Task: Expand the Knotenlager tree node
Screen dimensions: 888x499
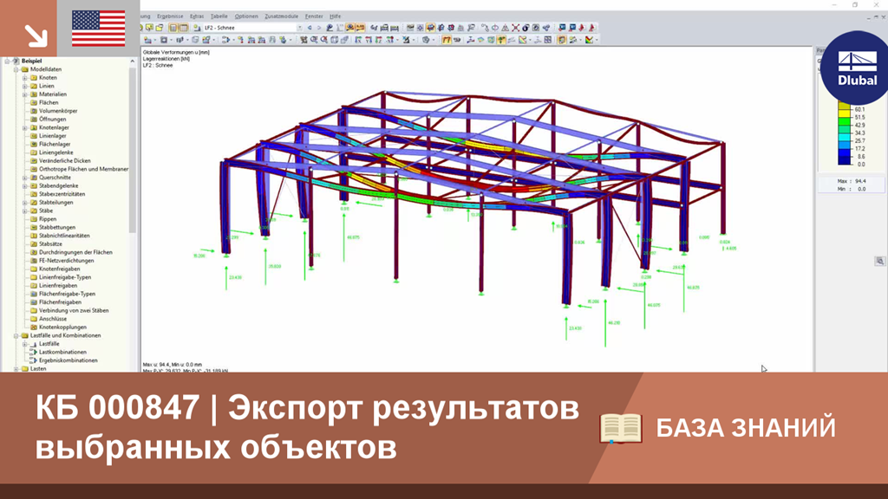Action: pos(25,128)
